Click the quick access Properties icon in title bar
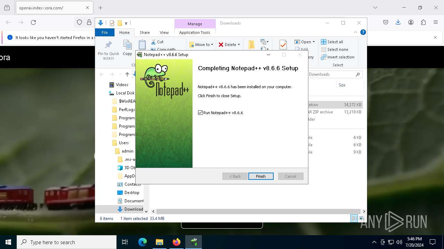The height and width of the screenshot is (249, 444). click(112, 23)
